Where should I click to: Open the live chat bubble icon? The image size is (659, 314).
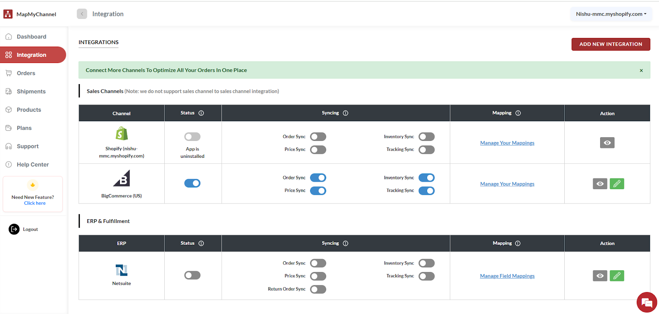click(x=647, y=302)
